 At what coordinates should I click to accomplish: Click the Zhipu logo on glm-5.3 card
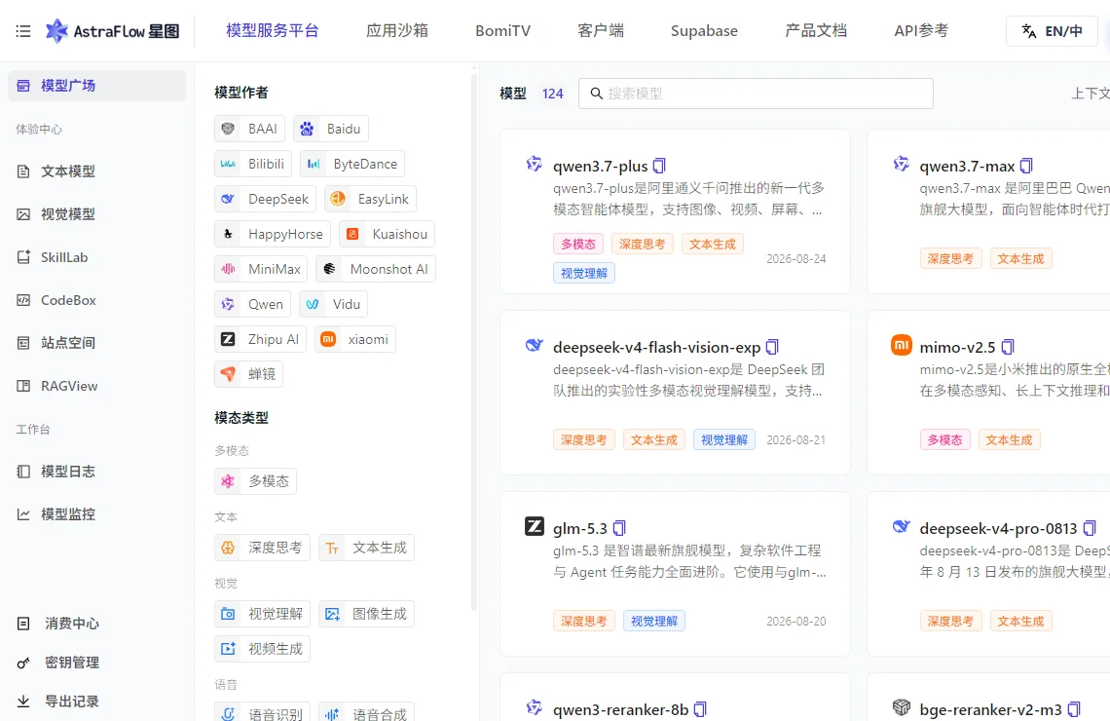[535, 526]
